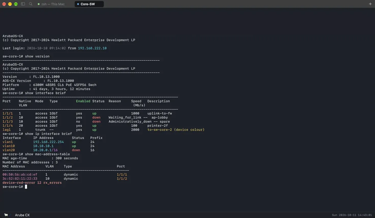Click port 1/1/4 in interface brief table

[x=8, y=126]
